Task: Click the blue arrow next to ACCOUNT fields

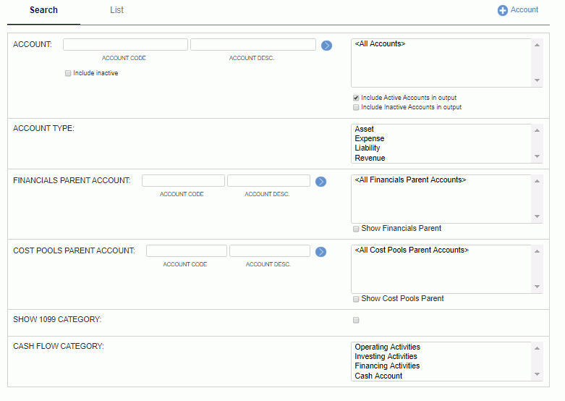Action: (326, 46)
